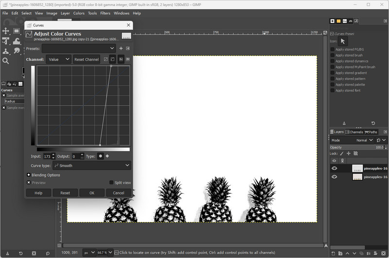Open the Presets dropdown

click(x=79, y=48)
